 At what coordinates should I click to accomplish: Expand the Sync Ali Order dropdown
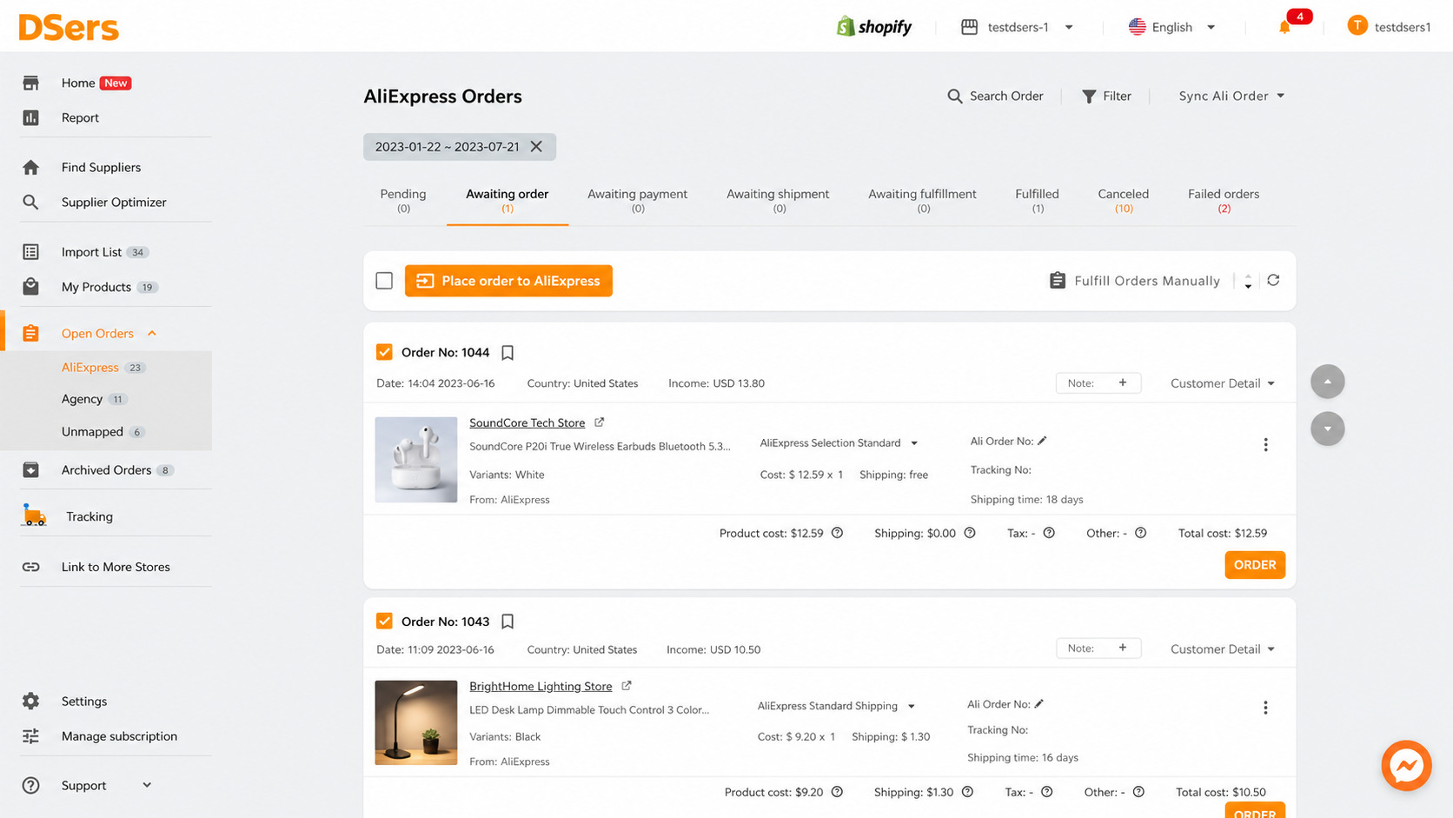[x=1231, y=96]
